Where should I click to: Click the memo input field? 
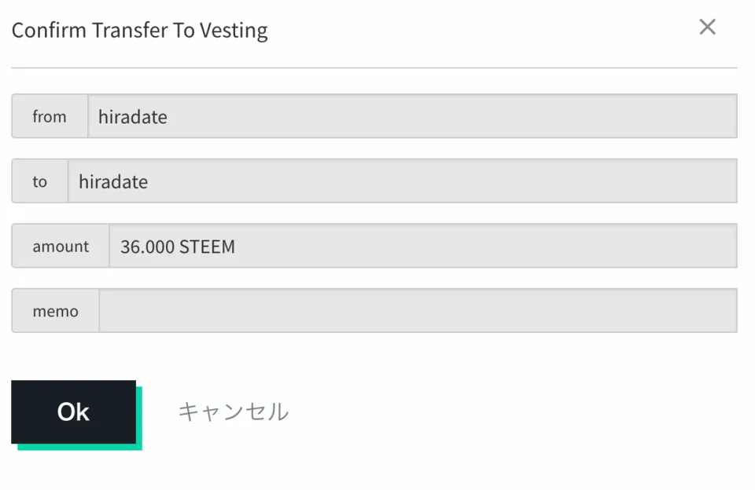point(417,311)
